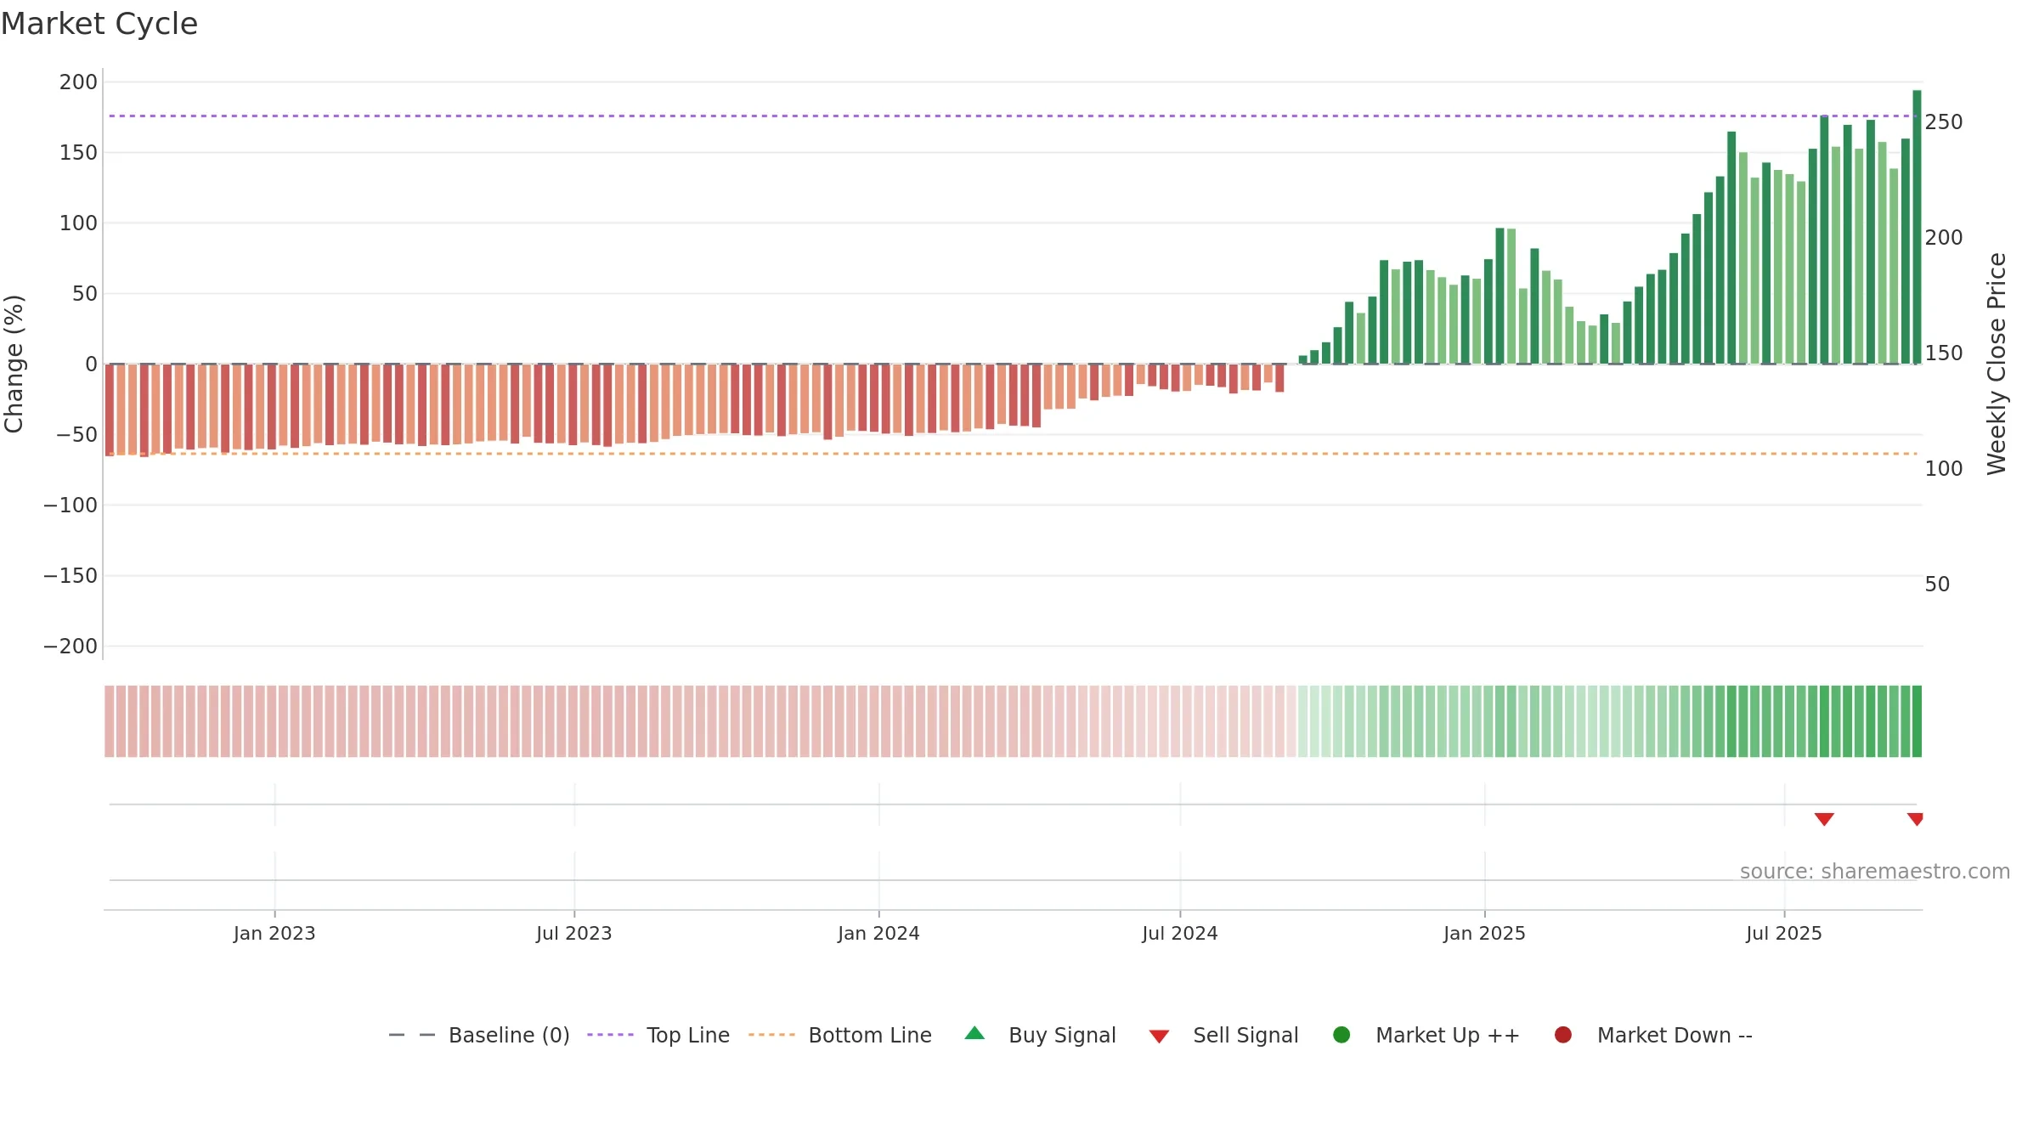Click the 150 tick on Change axis

click(78, 153)
